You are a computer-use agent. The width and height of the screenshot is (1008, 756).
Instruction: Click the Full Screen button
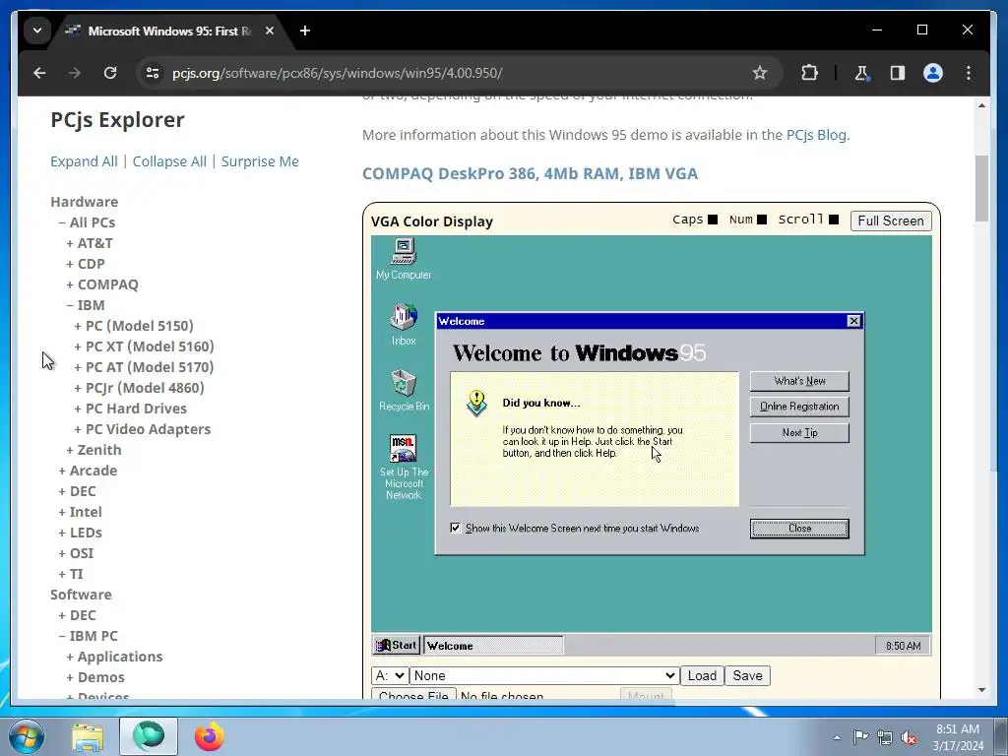pyautogui.click(x=890, y=220)
